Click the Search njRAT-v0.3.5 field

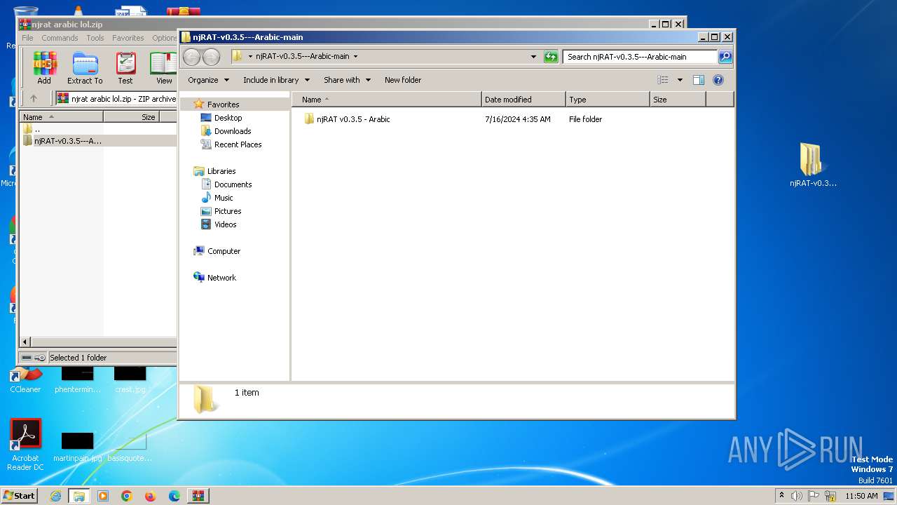coord(640,57)
